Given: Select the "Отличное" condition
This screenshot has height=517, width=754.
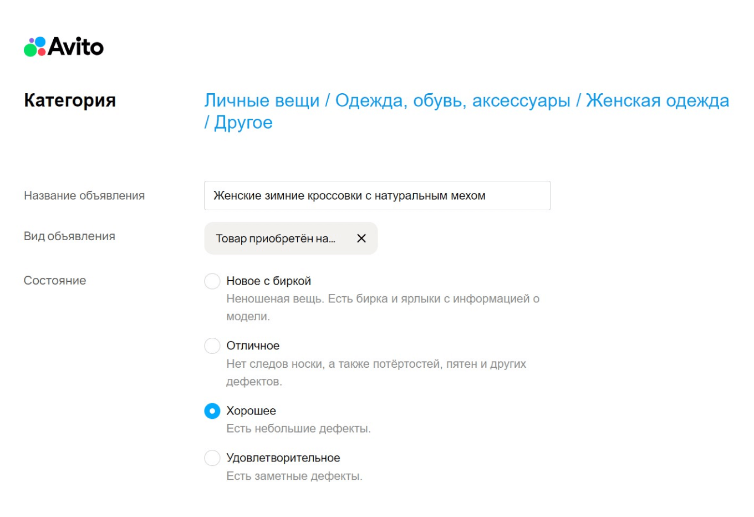Looking at the screenshot, I should [212, 345].
